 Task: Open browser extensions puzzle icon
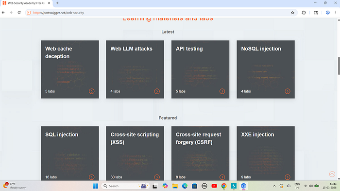click(304, 13)
